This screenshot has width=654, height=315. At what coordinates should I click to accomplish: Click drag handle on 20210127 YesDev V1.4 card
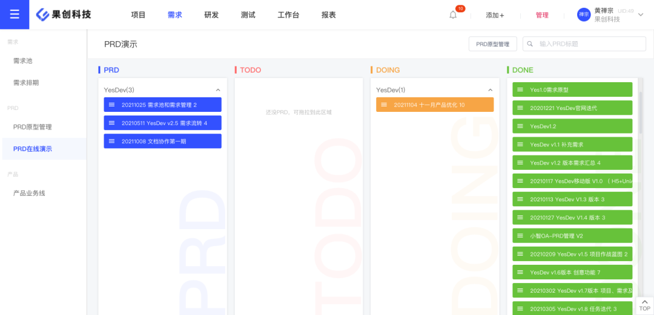coord(520,218)
